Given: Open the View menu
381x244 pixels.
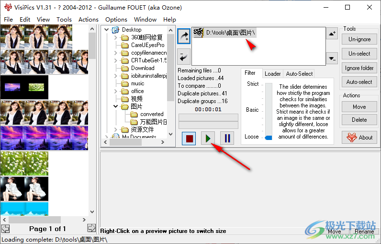Looking at the screenshot, I should pyautogui.click(x=43, y=20).
